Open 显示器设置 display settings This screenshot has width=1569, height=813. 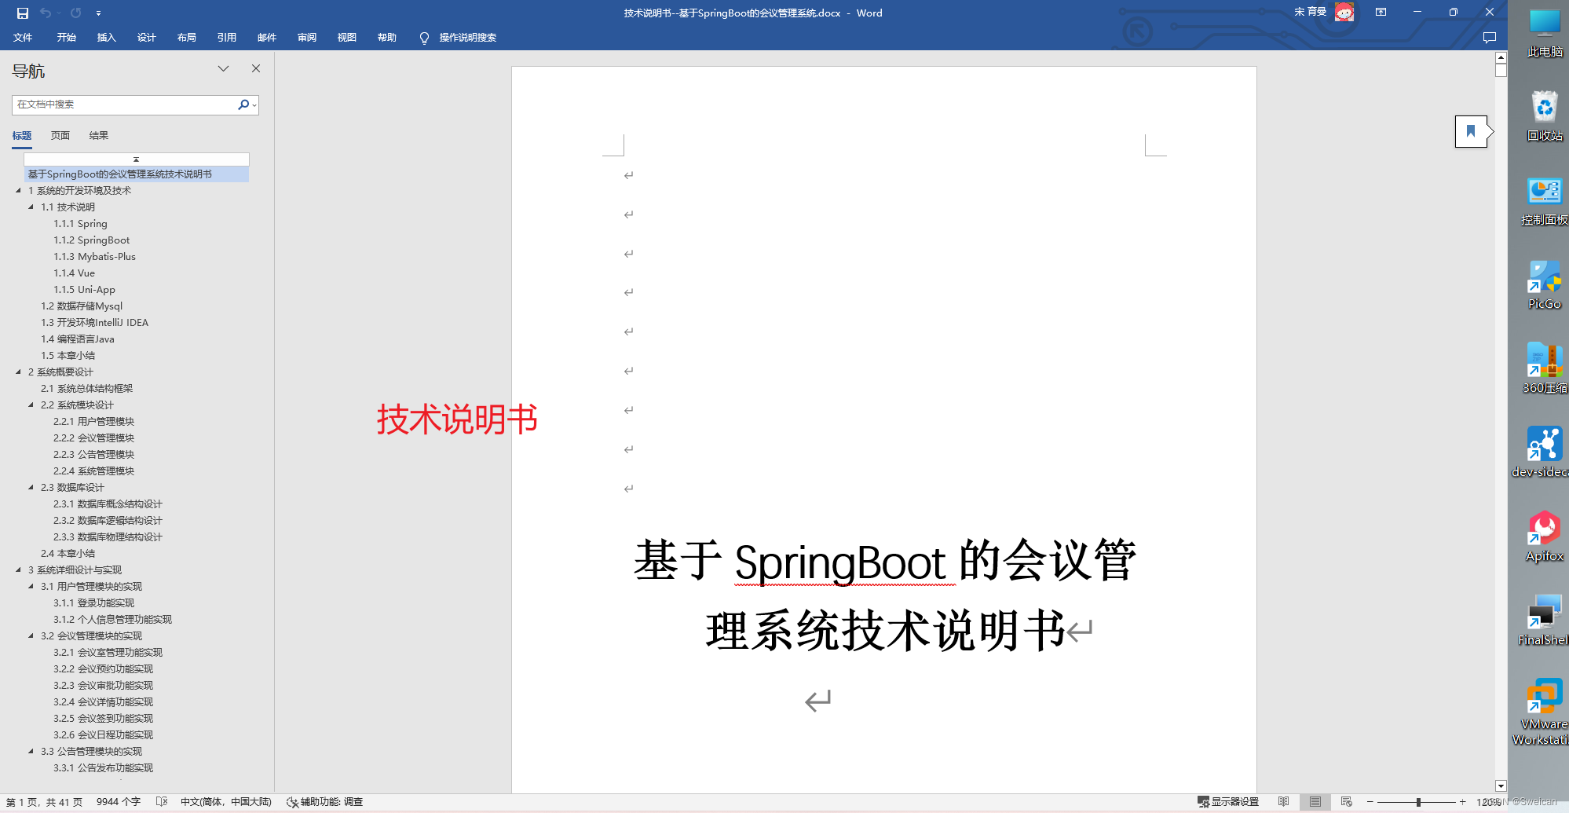pos(1228,802)
